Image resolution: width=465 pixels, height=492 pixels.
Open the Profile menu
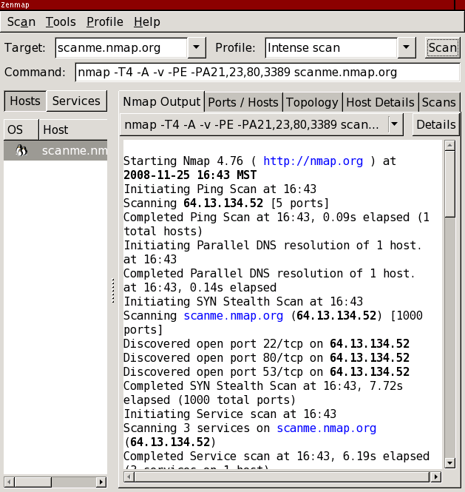(105, 22)
